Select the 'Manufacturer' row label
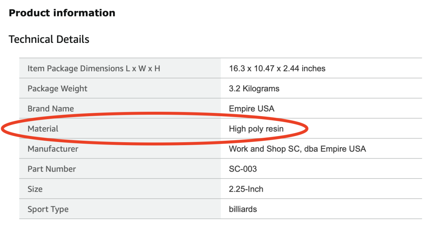The width and height of the screenshot is (441, 243). tap(53, 149)
